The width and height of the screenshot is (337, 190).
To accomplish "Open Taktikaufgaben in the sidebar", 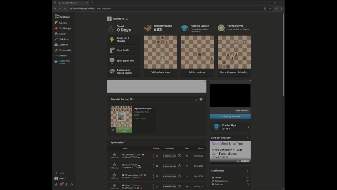I will [x=63, y=28].
